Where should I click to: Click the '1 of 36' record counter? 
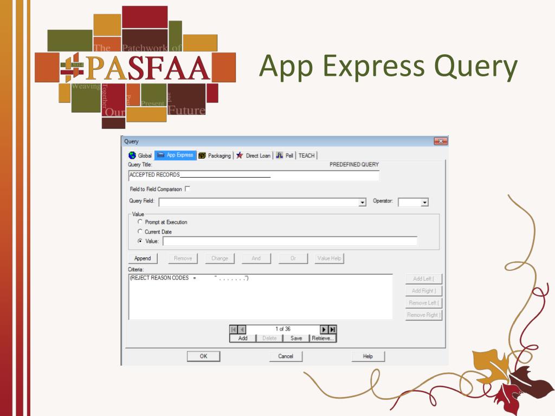point(283,329)
